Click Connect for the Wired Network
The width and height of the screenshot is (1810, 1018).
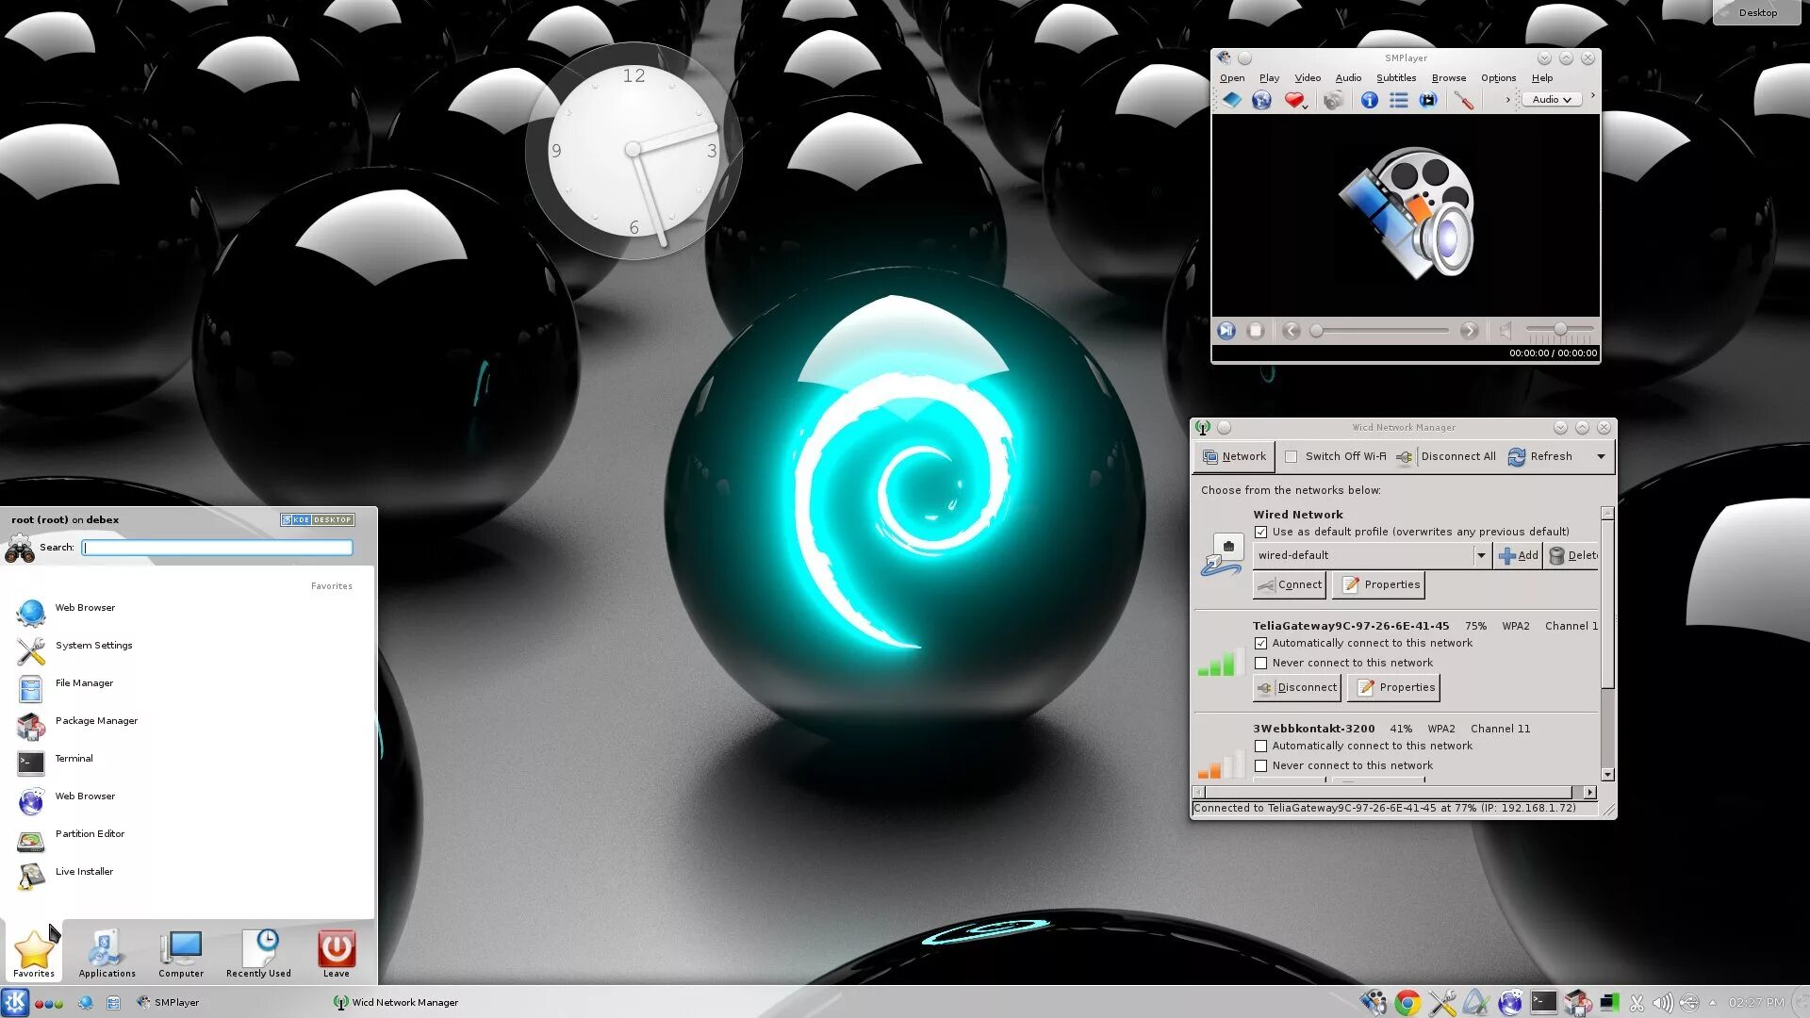tap(1290, 584)
